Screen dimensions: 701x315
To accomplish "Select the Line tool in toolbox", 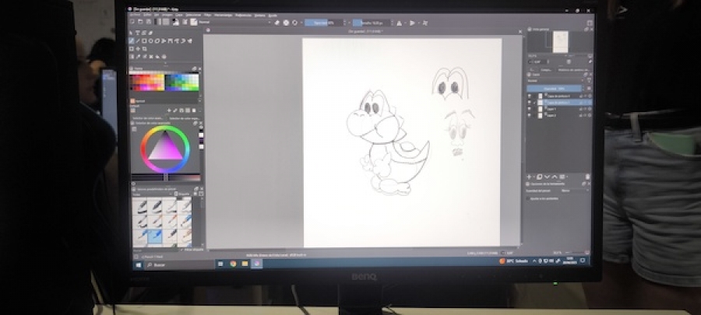I will pos(138,40).
